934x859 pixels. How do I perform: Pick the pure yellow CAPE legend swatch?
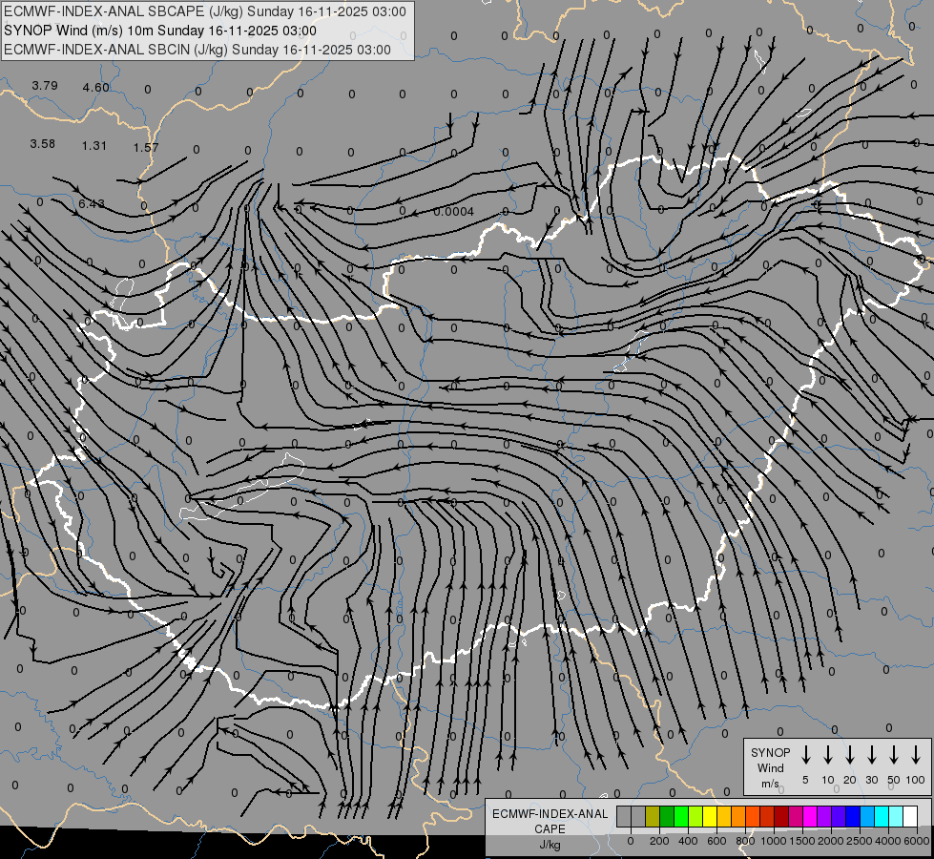(710, 817)
